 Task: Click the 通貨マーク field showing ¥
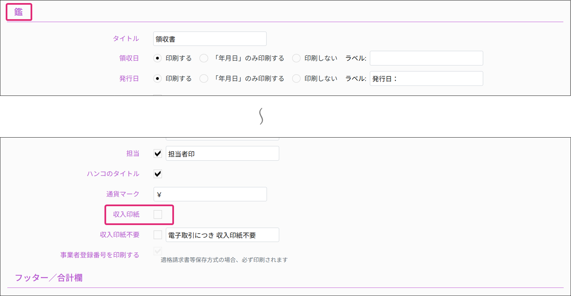click(210, 194)
